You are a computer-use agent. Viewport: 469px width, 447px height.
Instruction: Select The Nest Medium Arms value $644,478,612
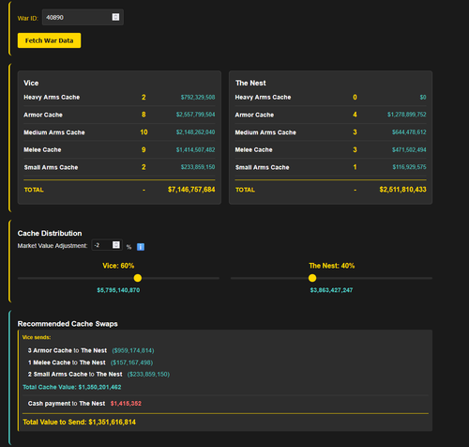pos(409,132)
